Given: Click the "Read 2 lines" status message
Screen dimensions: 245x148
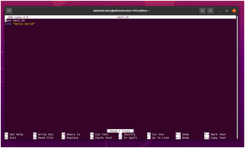Looking at the screenshot, I should click(x=120, y=131).
